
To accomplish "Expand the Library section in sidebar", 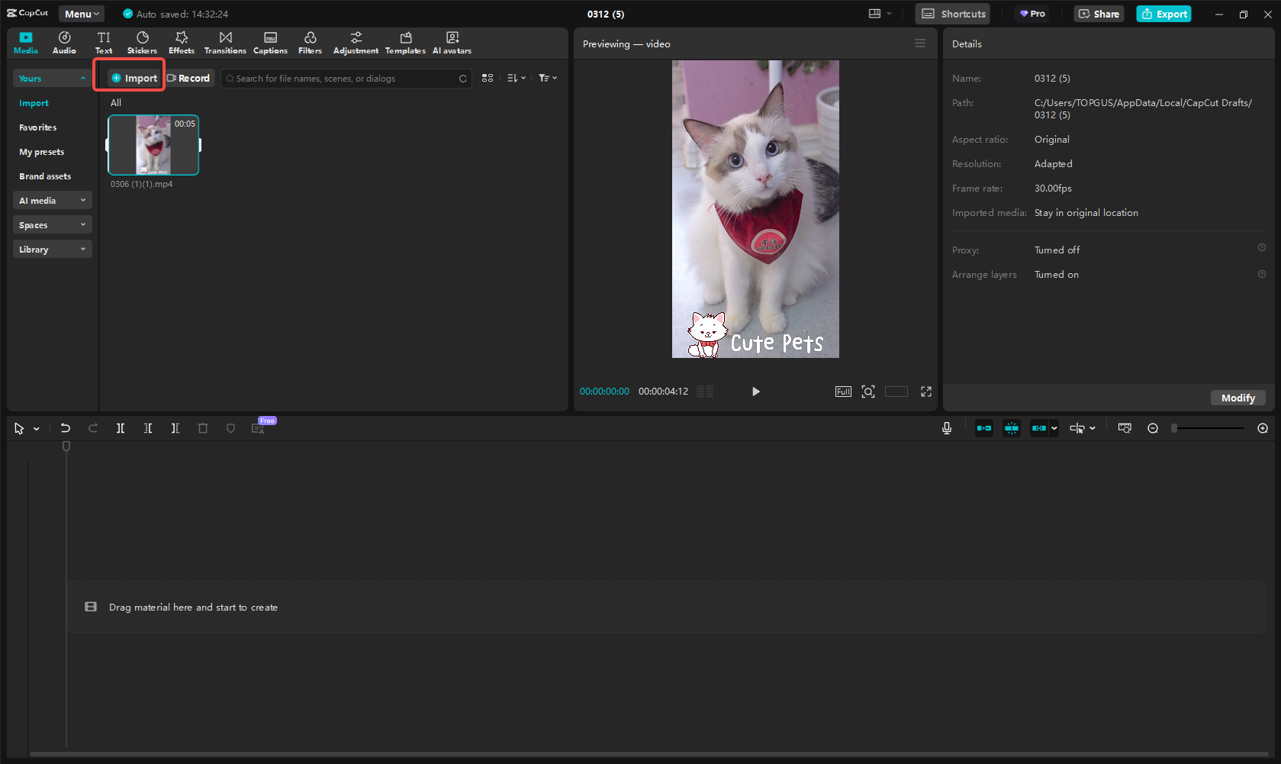I will click(52, 250).
